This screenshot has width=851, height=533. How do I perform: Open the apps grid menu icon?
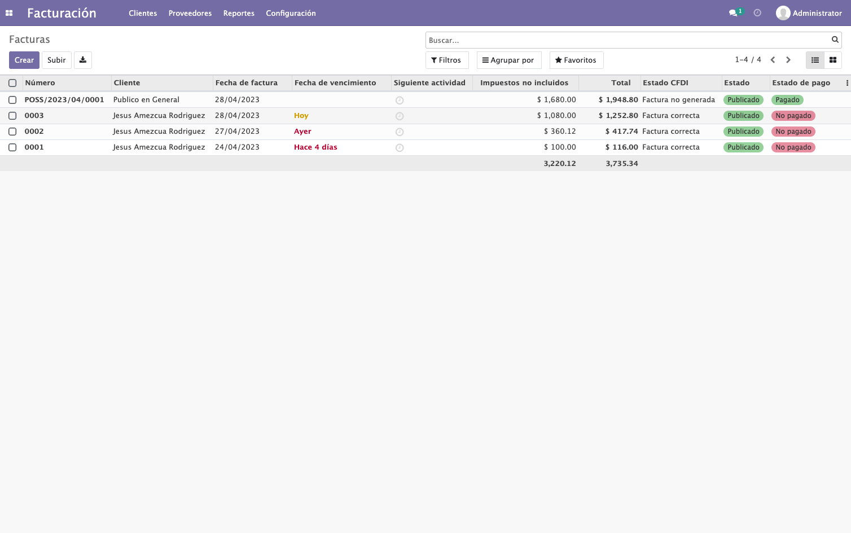click(9, 13)
